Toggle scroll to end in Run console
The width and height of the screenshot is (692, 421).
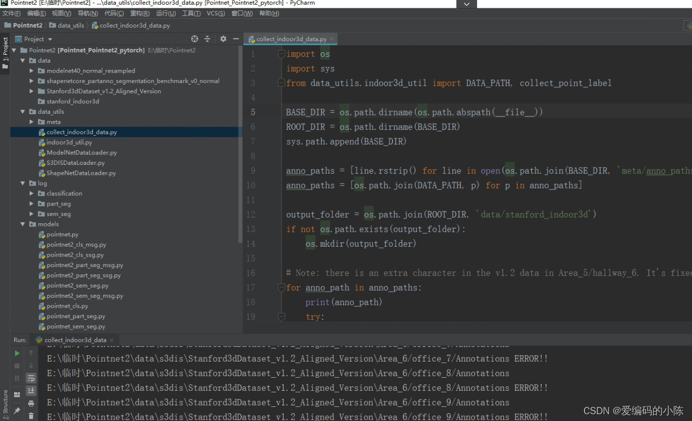(x=31, y=391)
